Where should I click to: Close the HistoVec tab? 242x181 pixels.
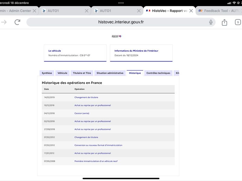191,11
